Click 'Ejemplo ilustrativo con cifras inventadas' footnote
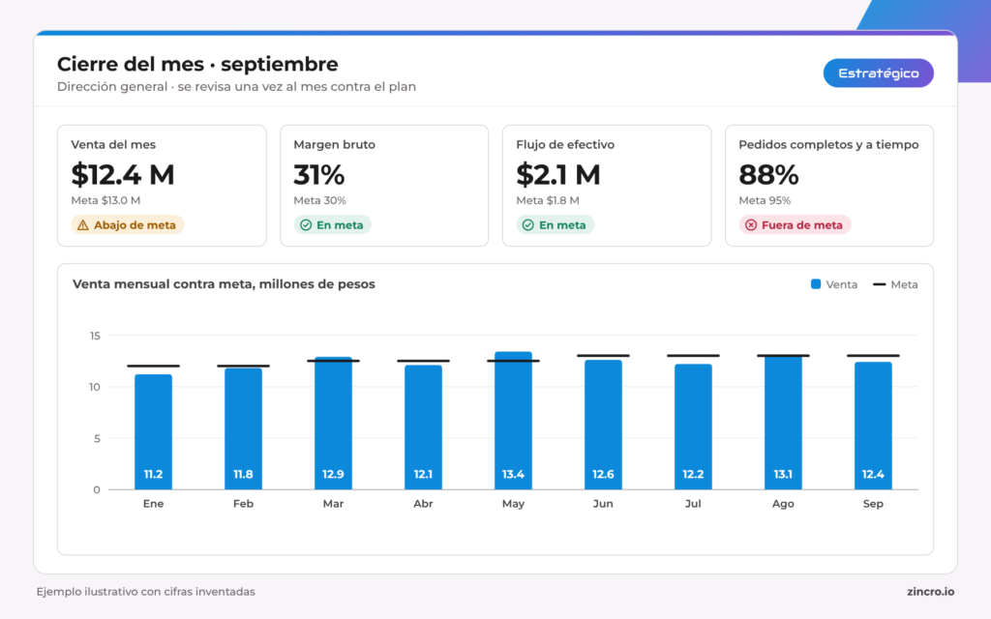This screenshot has height=619, width=991. pos(145,592)
